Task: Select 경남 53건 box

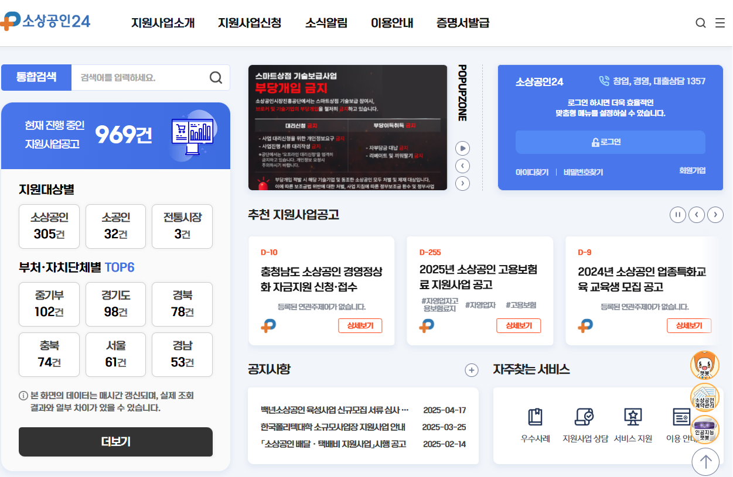Action: pos(182,354)
